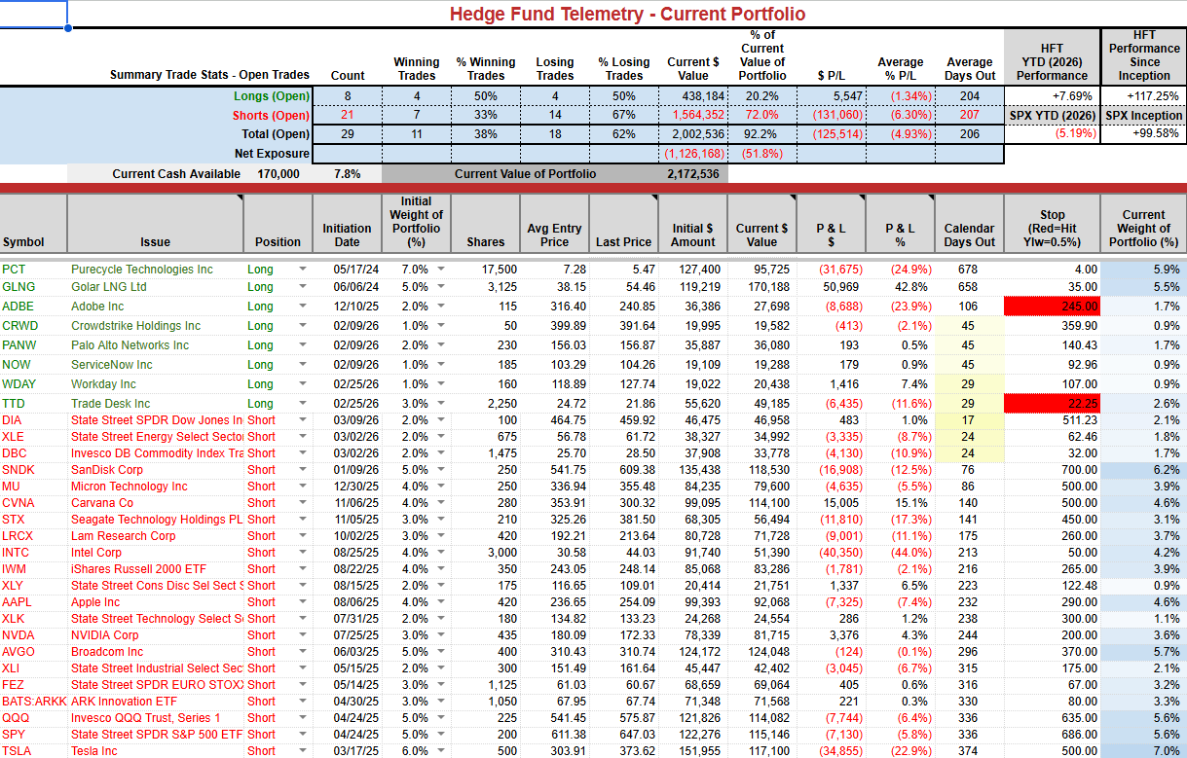
Task: Select the Symbol column header
Action: click(x=33, y=223)
